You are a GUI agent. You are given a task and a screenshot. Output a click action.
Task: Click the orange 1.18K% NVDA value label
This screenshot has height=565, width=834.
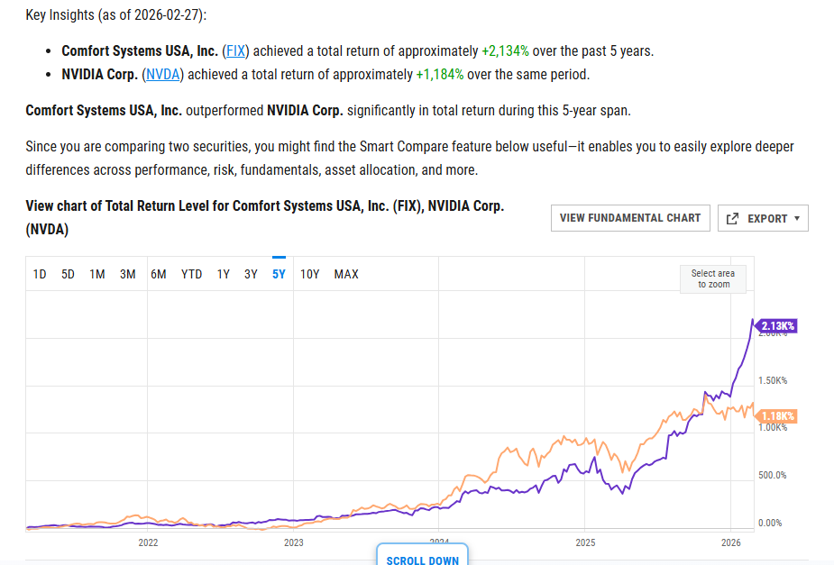click(x=776, y=415)
